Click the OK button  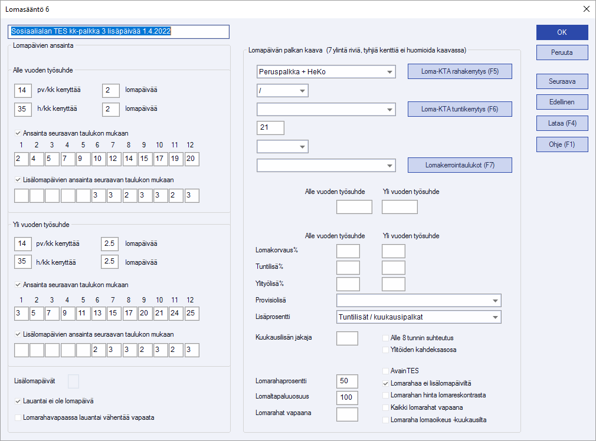point(562,32)
